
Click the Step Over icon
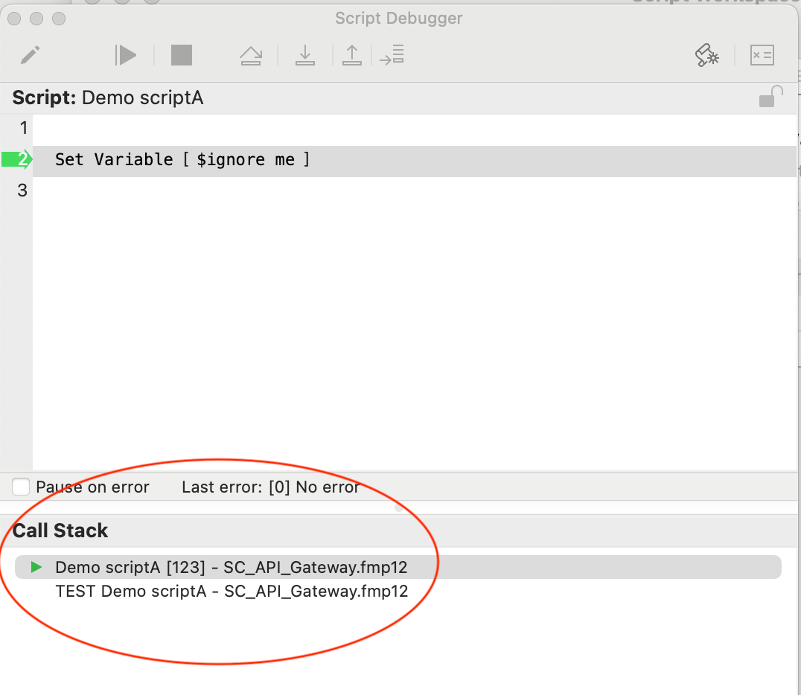(251, 56)
